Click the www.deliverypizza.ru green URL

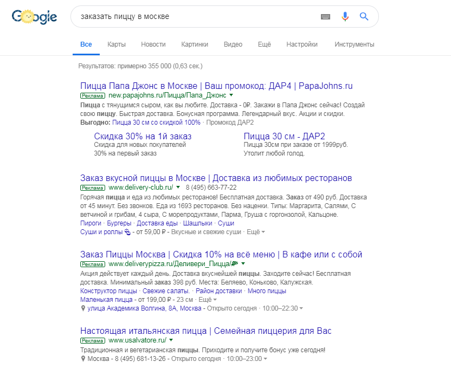[x=173, y=263]
